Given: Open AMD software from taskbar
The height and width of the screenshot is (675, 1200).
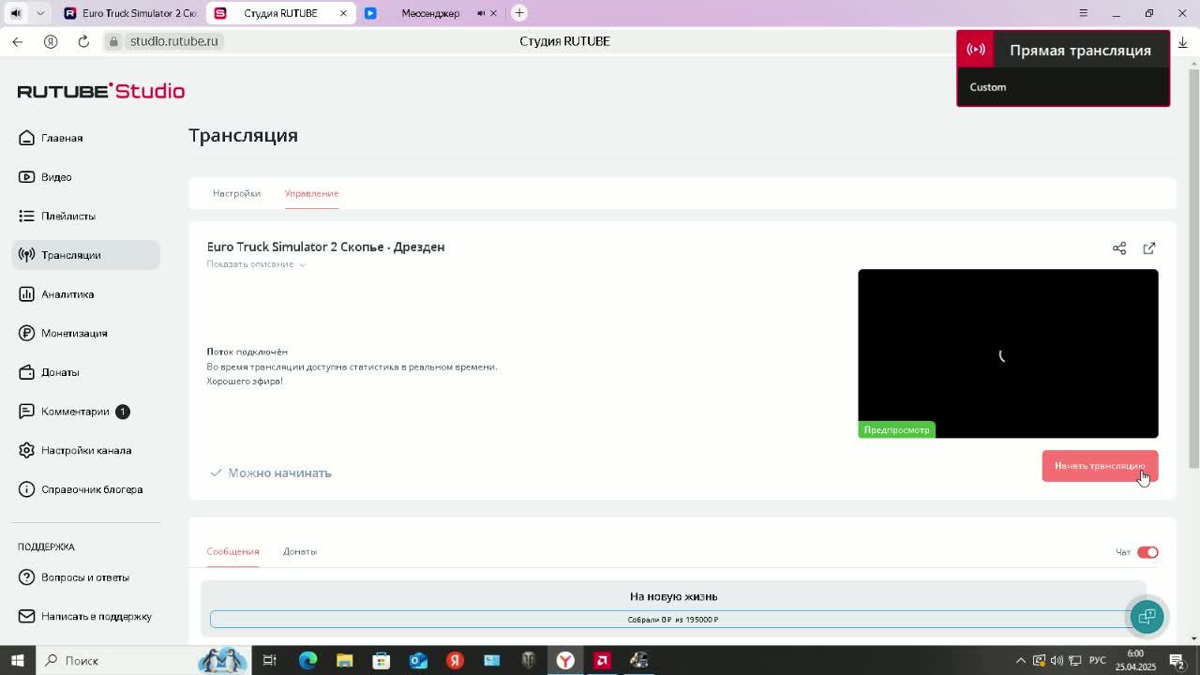Looking at the screenshot, I should [x=602, y=661].
